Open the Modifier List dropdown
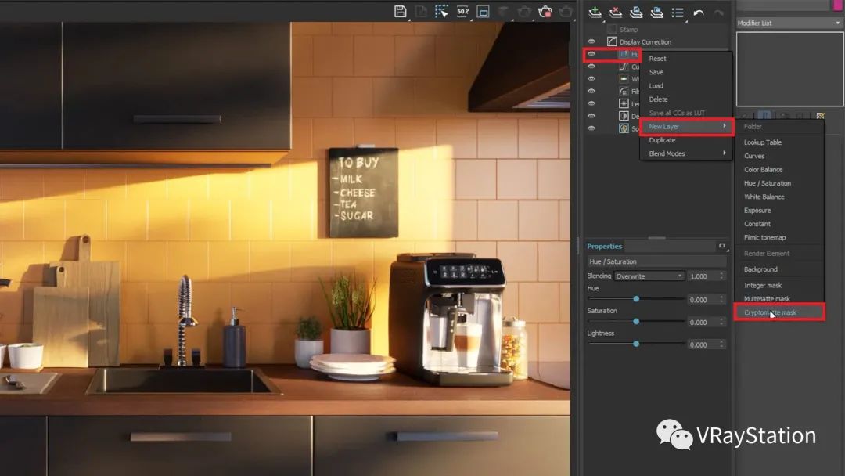The image size is (845, 476). click(788, 23)
